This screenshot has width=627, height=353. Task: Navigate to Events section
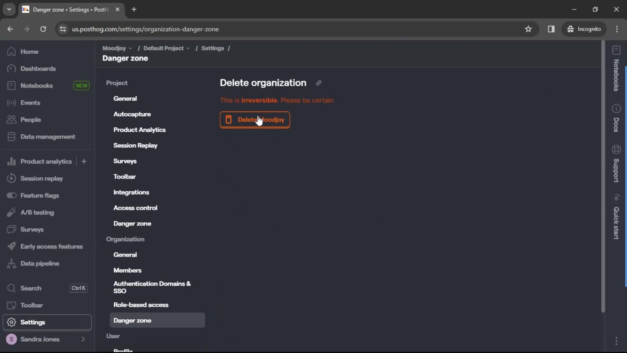click(x=30, y=103)
